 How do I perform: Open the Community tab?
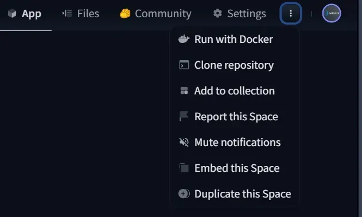click(x=155, y=13)
